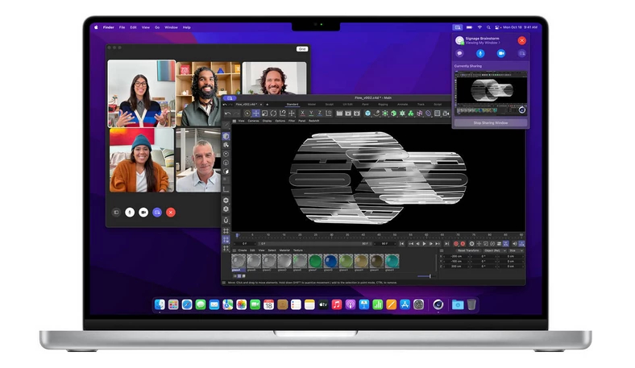Click Render to Picture Viewer icon
This screenshot has width=635, height=368.
(348, 114)
